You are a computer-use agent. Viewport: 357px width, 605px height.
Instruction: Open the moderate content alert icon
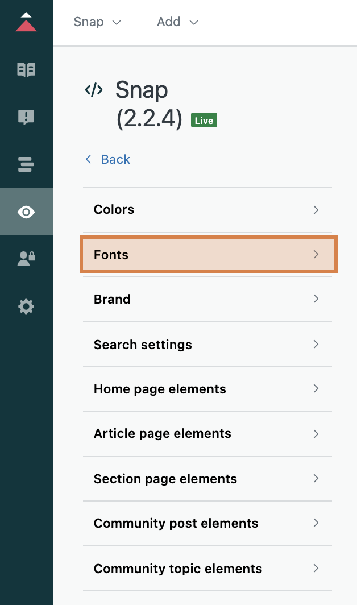pos(26,117)
